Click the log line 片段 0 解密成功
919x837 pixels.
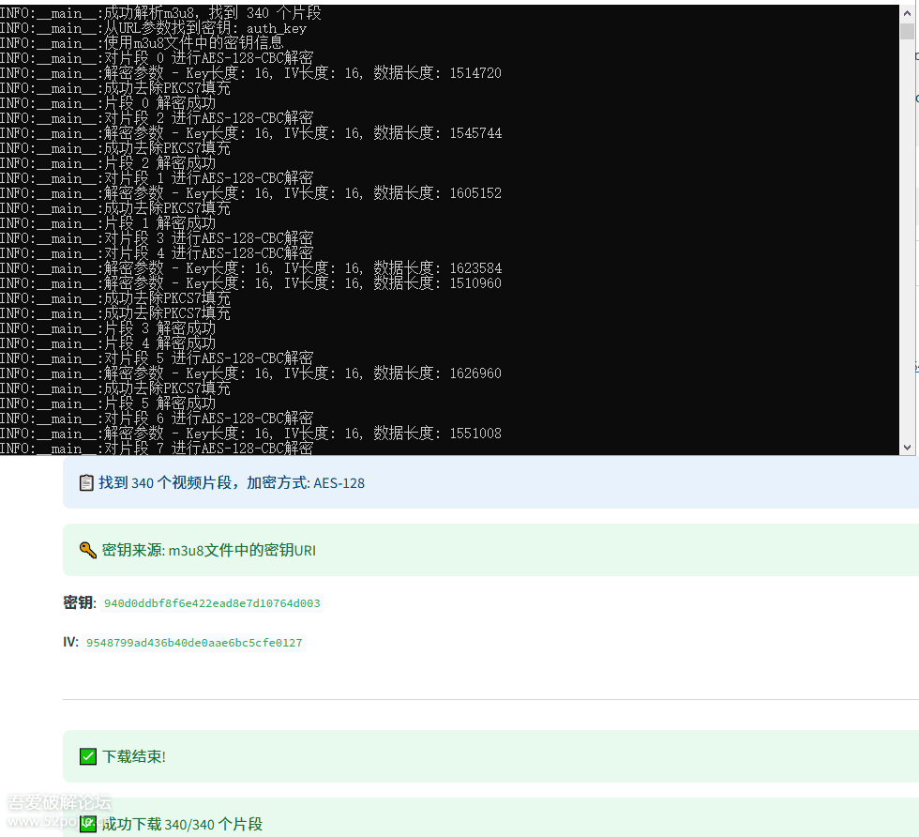[x=122, y=102]
